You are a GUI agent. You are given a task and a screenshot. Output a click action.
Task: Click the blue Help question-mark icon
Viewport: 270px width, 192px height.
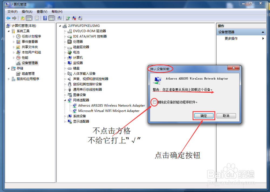[45, 18]
